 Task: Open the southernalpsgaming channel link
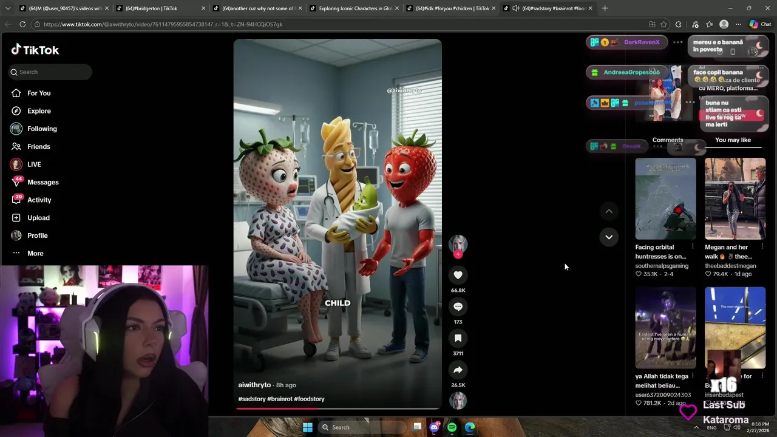coord(662,266)
